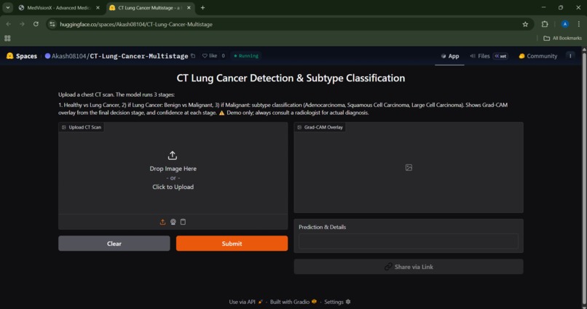Open the three-dot space options menu

click(570, 56)
